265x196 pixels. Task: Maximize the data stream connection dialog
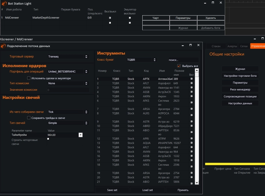point(190,45)
